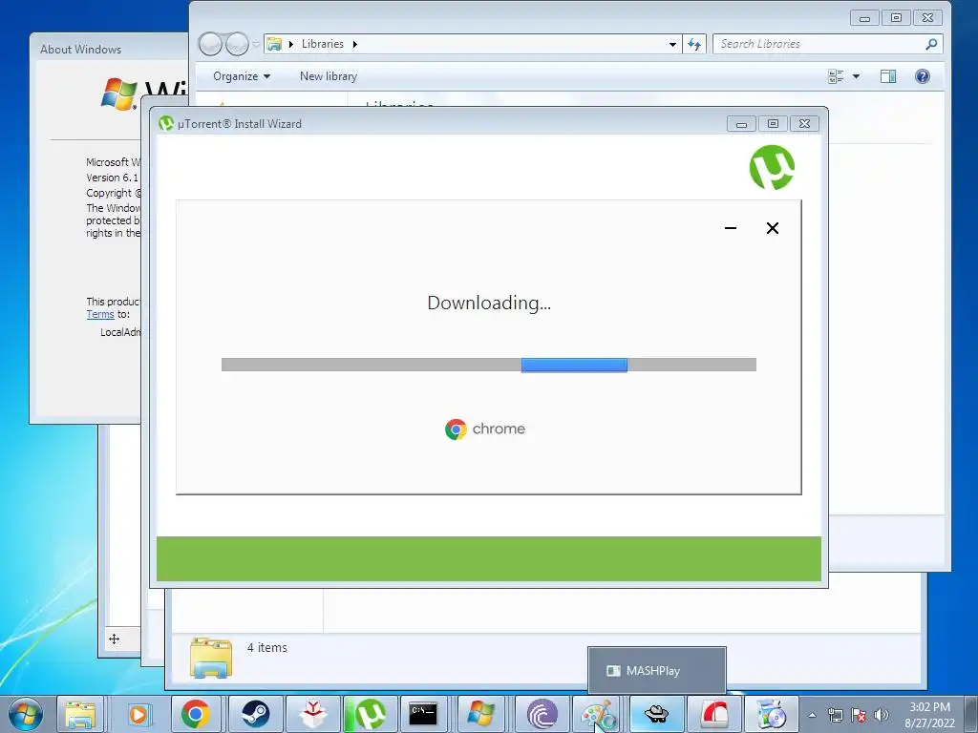Click the 4 items status text
Viewport: 978px width, 733px height.
pyautogui.click(x=267, y=648)
